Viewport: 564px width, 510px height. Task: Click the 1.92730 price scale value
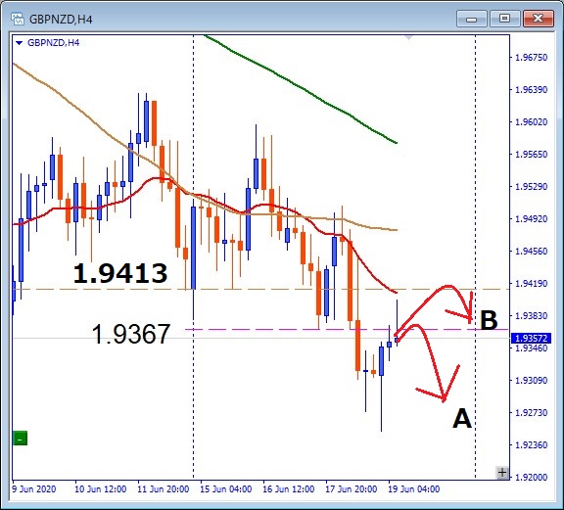(x=532, y=412)
